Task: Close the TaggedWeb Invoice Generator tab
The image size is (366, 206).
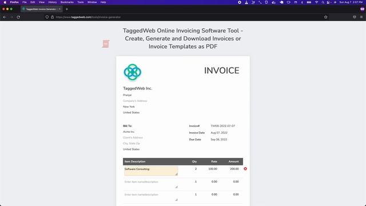Action: tap(59, 9)
